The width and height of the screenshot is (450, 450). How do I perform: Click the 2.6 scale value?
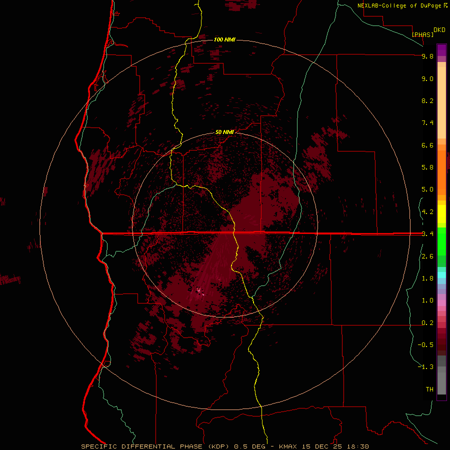click(x=427, y=256)
